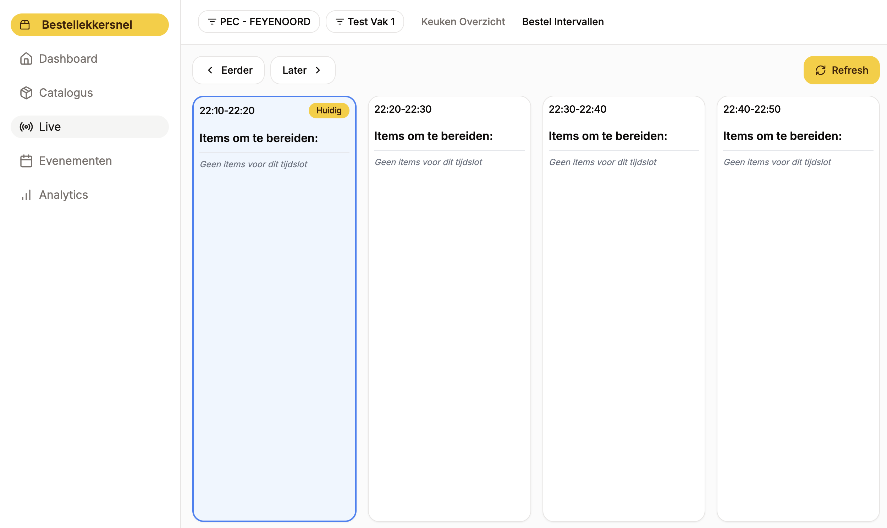Click the refresh arrows icon on the Refresh button
The width and height of the screenshot is (887, 528).
pyautogui.click(x=821, y=70)
